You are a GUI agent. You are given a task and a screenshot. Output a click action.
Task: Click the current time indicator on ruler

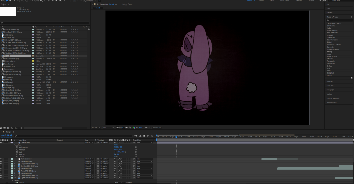pos(176,137)
